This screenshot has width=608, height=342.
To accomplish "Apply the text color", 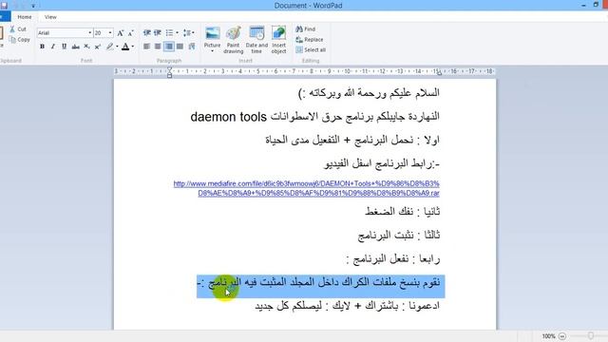I will [x=125, y=47].
